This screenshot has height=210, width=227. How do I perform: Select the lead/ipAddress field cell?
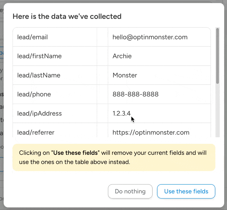(39, 113)
